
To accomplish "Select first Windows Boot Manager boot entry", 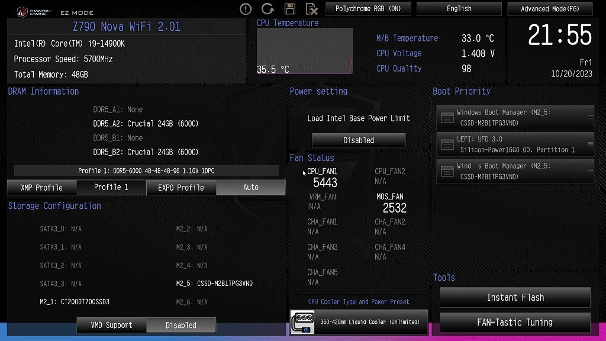I will click(515, 118).
